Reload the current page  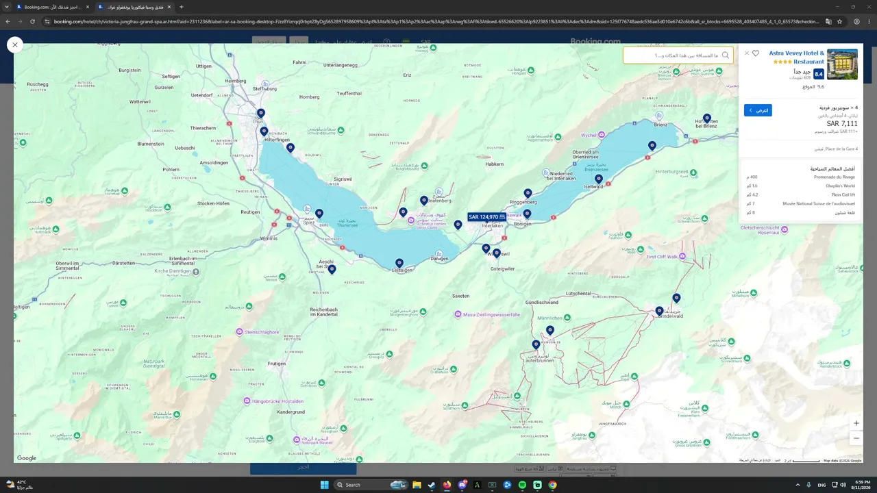(x=32, y=21)
